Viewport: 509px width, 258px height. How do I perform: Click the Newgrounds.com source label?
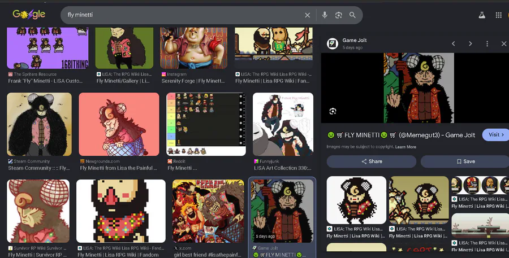click(102, 161)
